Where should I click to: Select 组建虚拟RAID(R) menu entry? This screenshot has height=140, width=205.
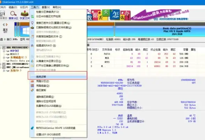click(x=58, y=45)
